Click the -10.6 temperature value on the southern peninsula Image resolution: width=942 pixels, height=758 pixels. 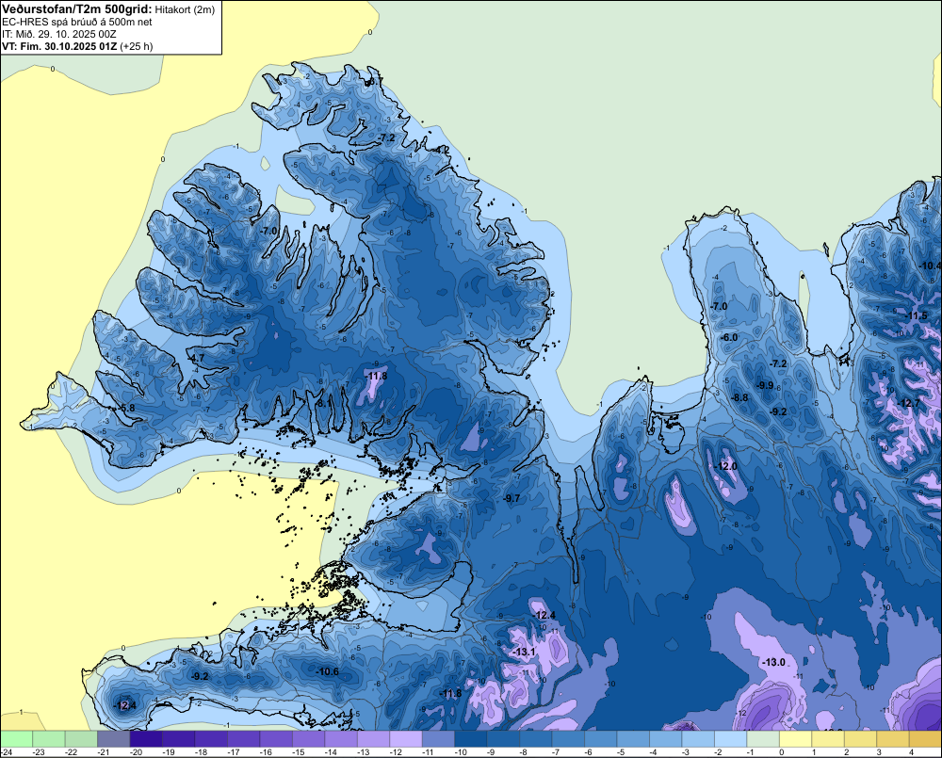pos(328,671)
